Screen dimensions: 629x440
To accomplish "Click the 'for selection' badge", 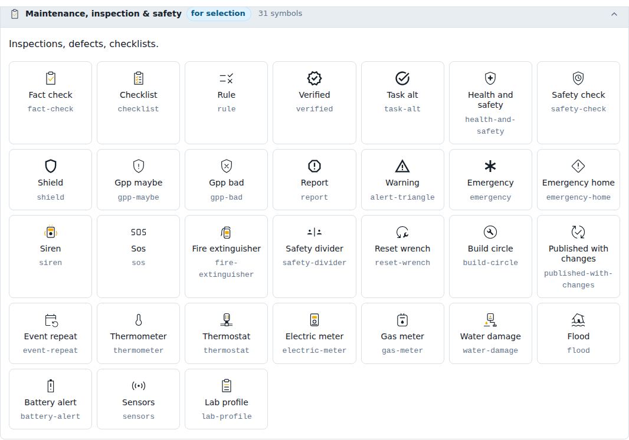I will (x=218, y=13).
